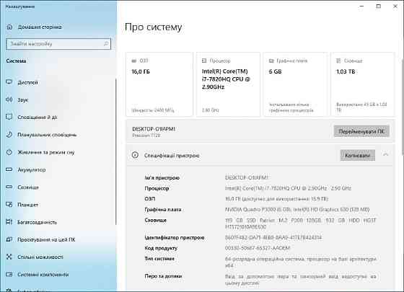
Task: Click the Сховище drive icon in sidebar
Action: (x=9, y=187)
